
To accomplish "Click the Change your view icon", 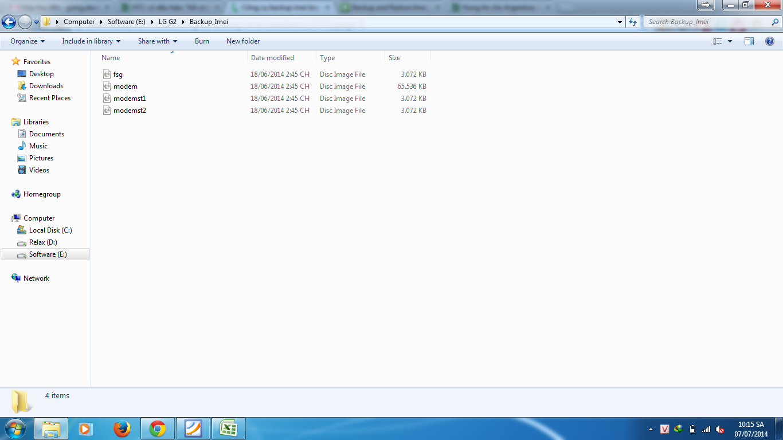I will tap(718, 41).
